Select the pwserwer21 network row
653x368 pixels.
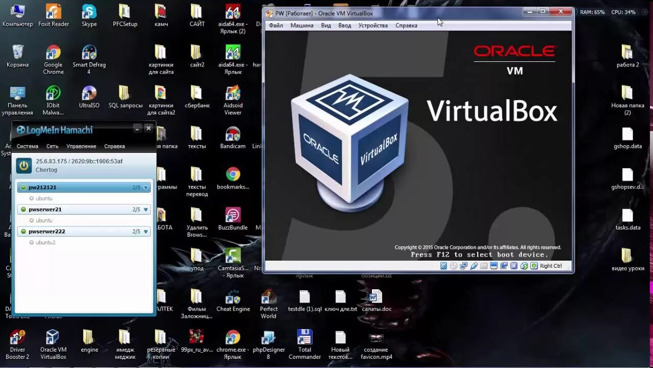[84, 210]
